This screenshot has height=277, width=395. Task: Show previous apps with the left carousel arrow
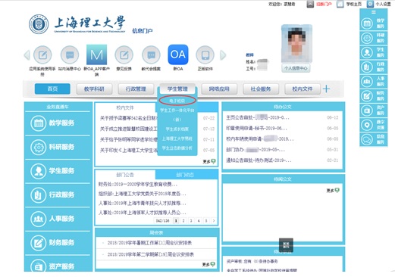(x=27, y=55)
